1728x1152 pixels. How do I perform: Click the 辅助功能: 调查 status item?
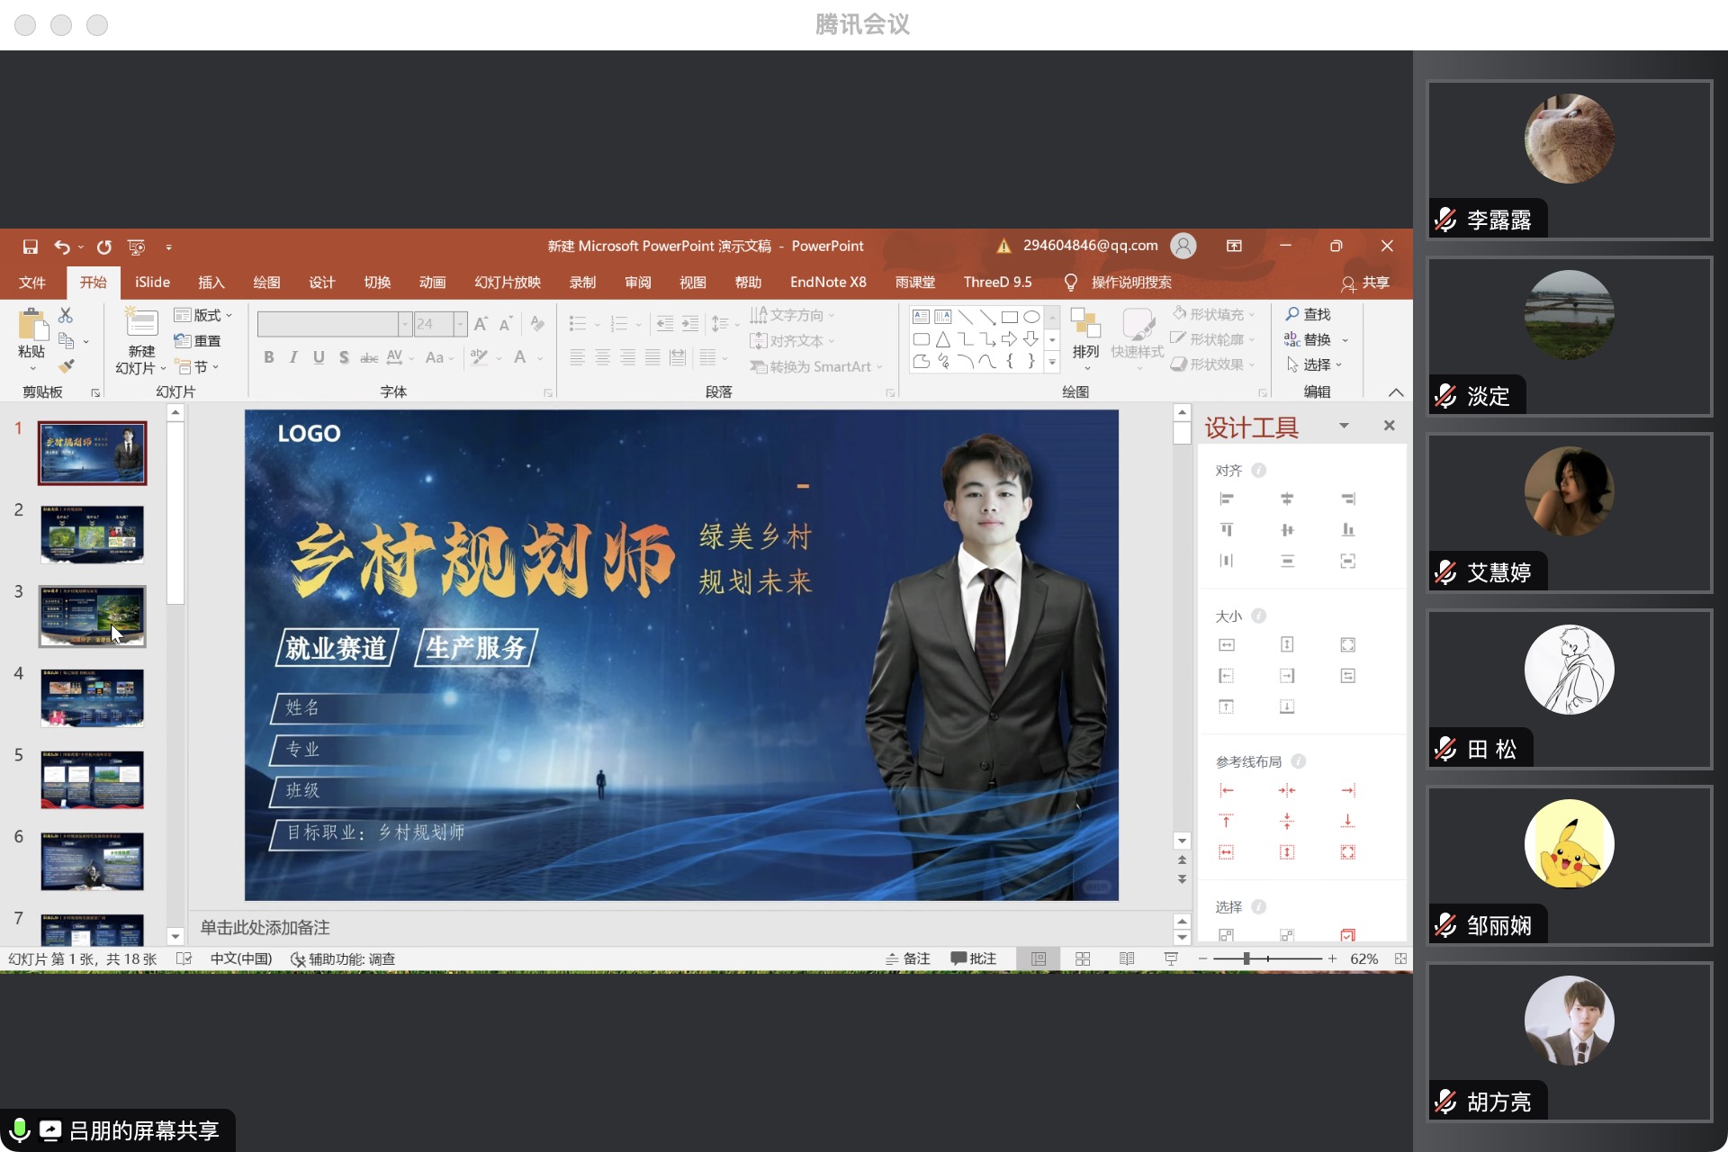pyautogui.click(x=343, y=958)
